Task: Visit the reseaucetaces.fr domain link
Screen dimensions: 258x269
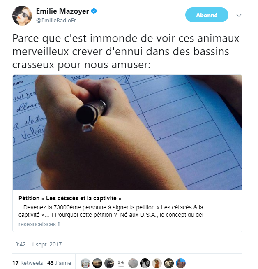Action: (x=39, y=224)
